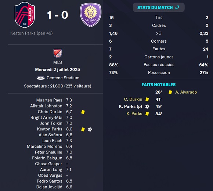This screenshot has width=213, height=191.
Task: Open the MLS competition logo
Action: click(x=58, y=53)
